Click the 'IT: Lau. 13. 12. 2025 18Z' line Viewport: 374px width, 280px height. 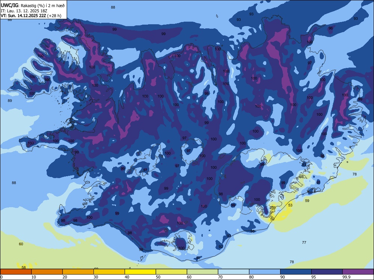25,11
